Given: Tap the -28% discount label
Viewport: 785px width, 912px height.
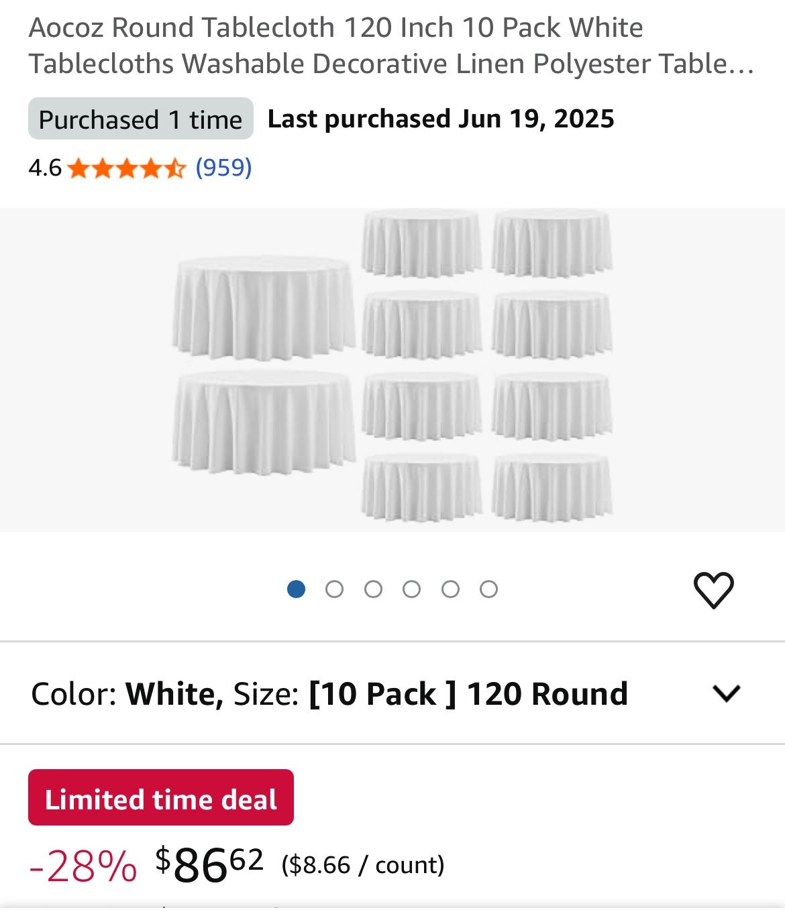Looking at the screenshot, I should (x=83, y=866).
